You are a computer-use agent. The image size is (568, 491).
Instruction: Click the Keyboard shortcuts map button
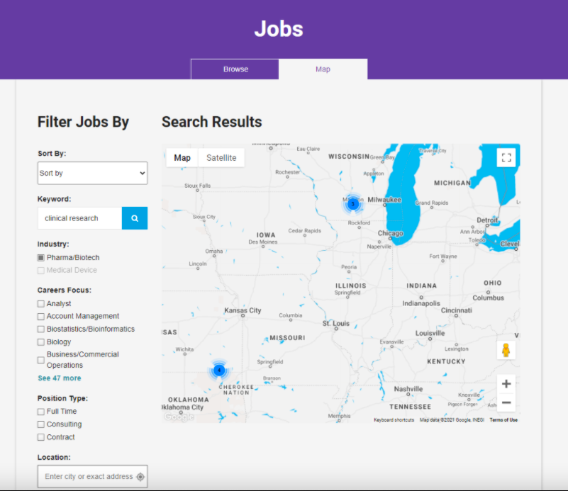click(x=394, y=419)
